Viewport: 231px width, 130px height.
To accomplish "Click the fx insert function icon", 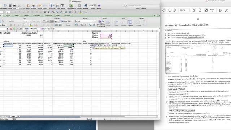I will pos(21,29).
